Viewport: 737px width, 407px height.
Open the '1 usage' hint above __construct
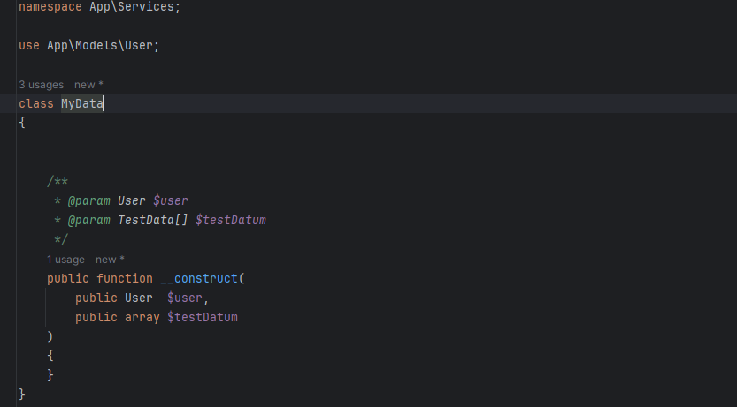[65, 260]
